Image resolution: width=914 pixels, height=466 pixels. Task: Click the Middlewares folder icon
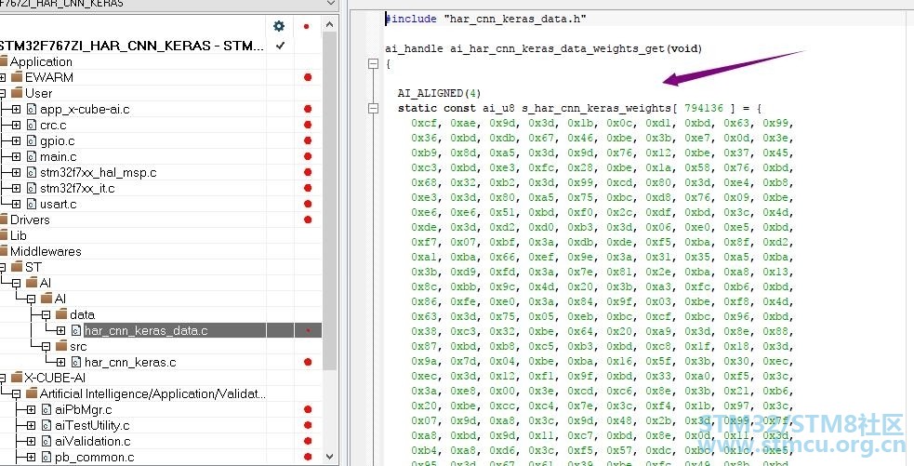(4, 251)
